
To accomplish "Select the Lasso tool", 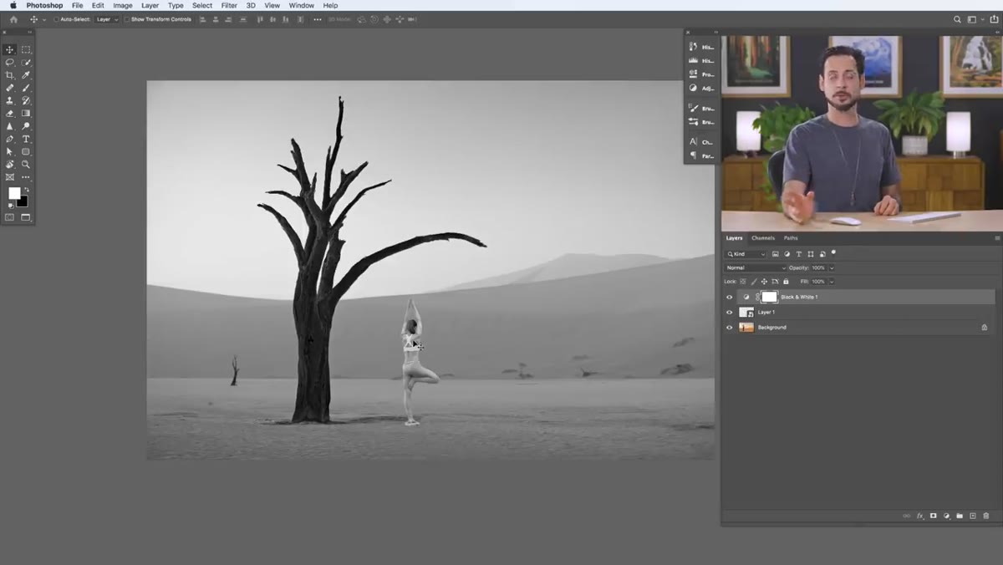I will tap(10, 63).
